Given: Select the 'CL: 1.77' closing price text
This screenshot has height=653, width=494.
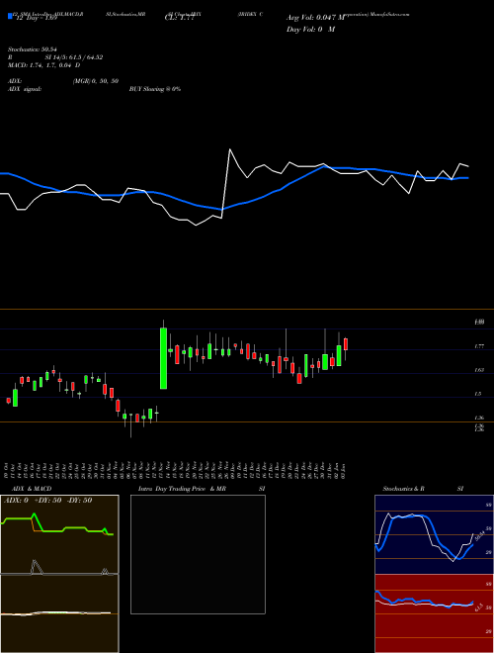Looking at the screenshot, I should point(181,19).
